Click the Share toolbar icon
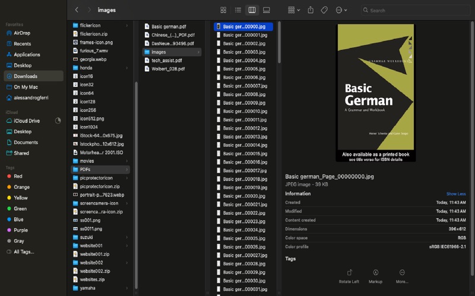The image size is (475, 296). (x=311, y=10)
